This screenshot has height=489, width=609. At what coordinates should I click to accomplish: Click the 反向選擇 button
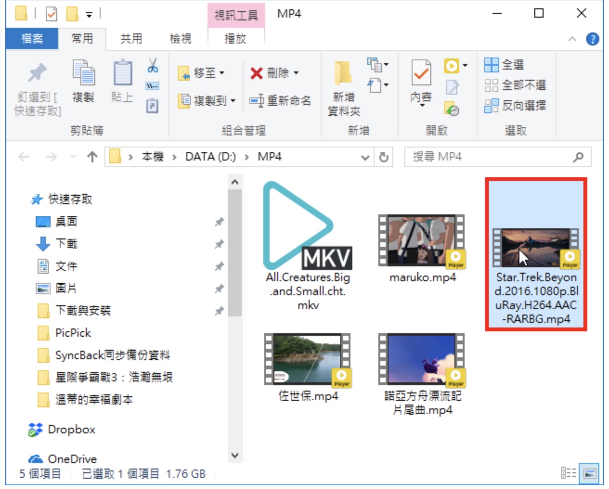tap(515, 105)
